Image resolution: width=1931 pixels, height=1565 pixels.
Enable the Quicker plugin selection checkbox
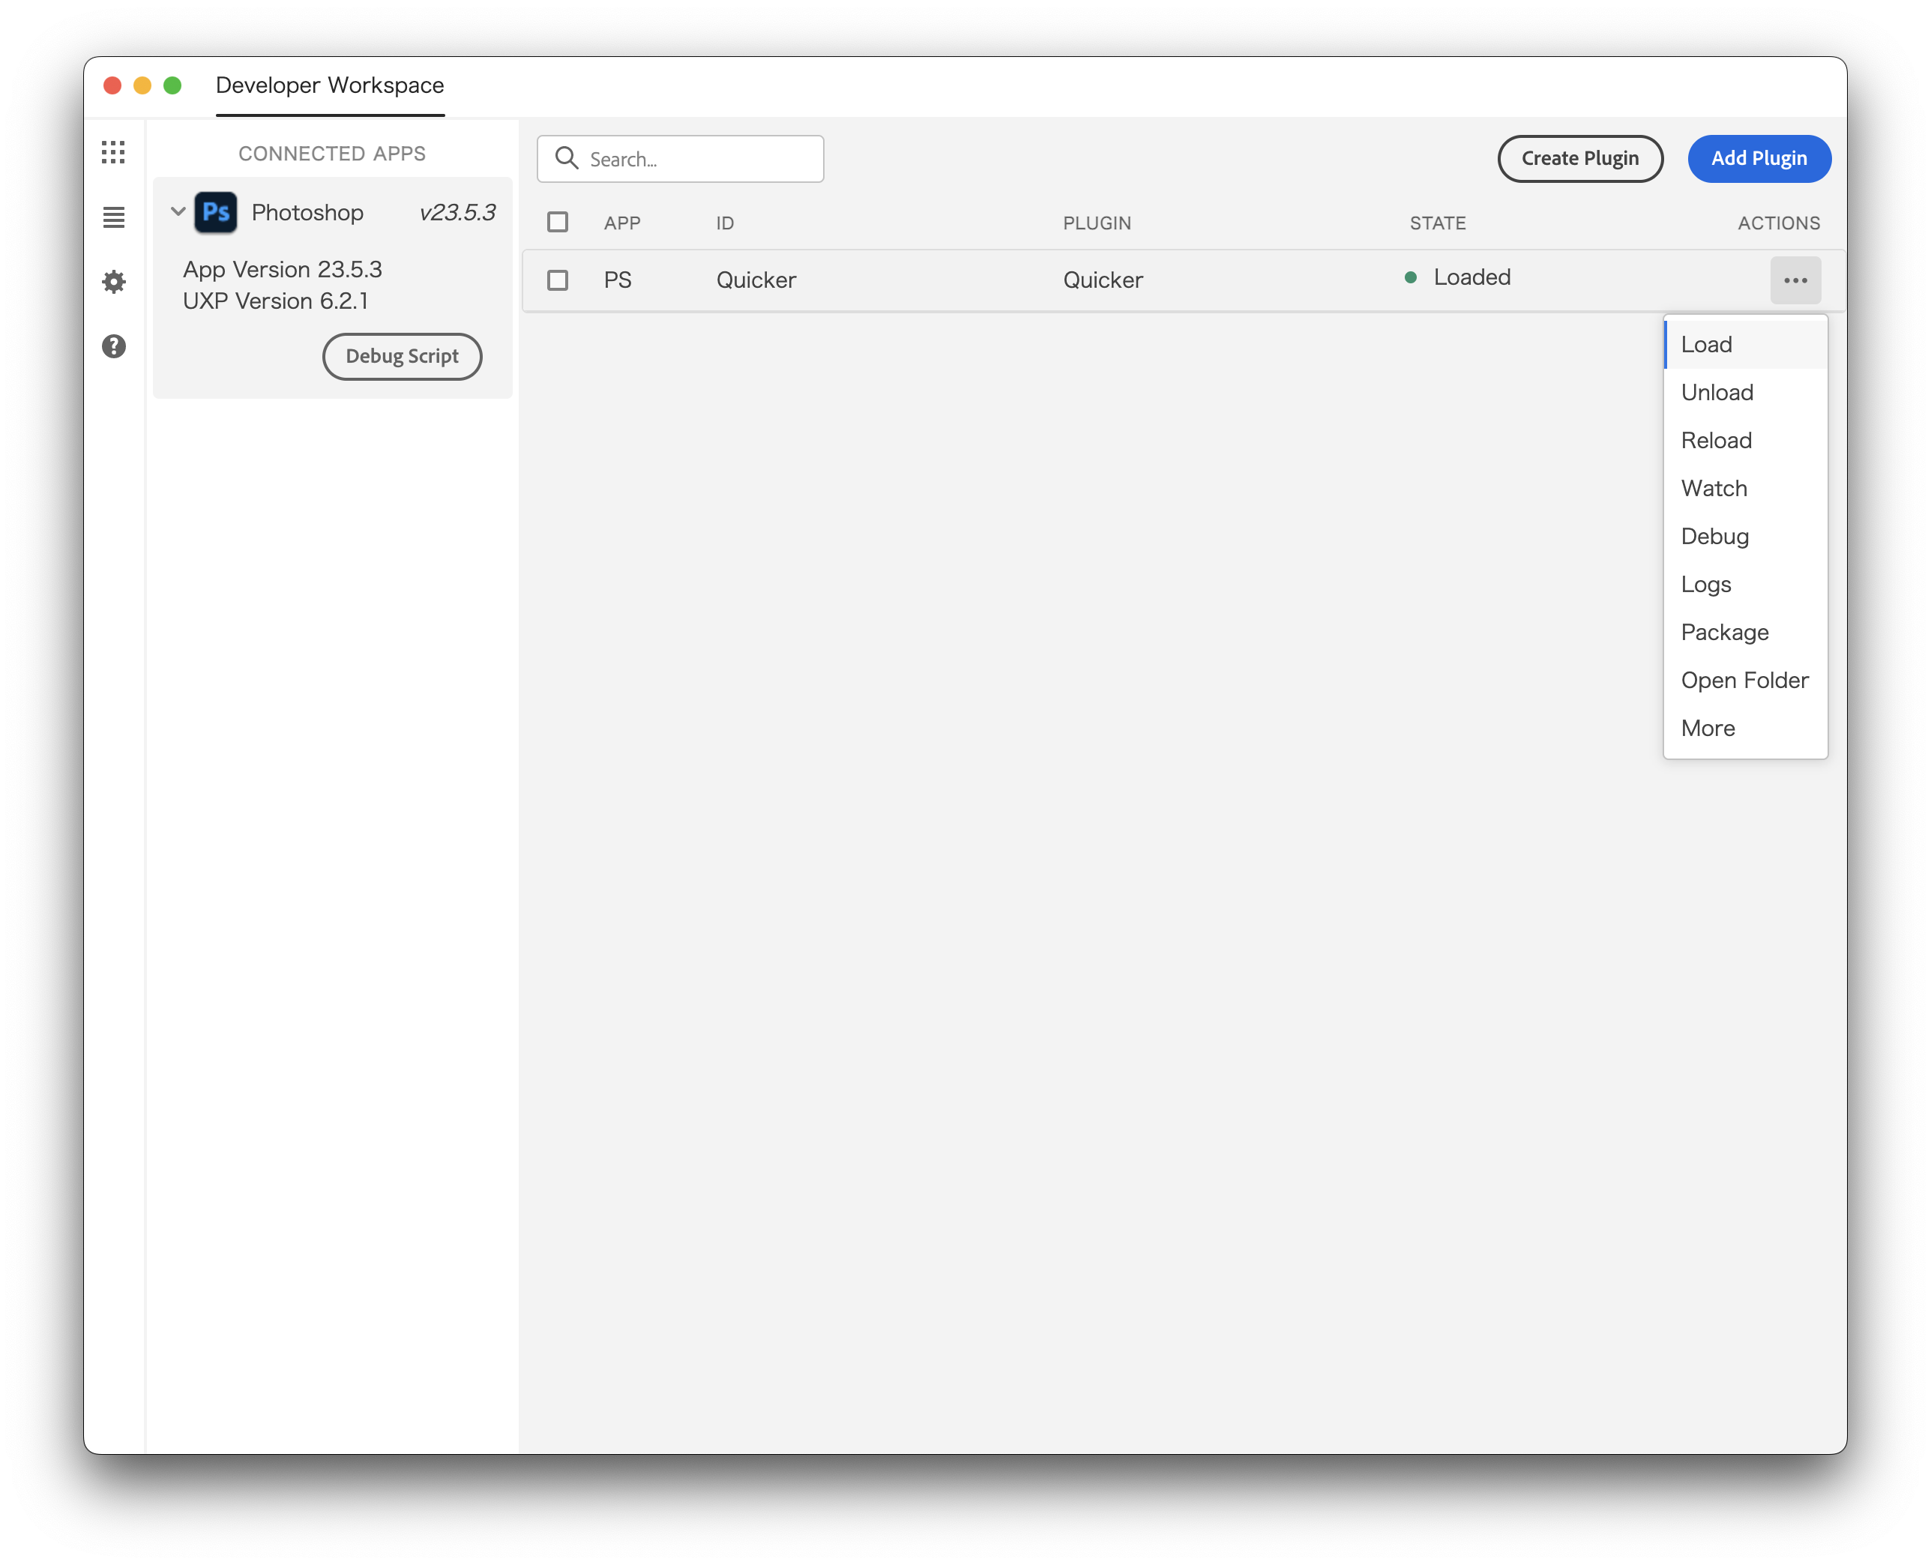[559, 280]
